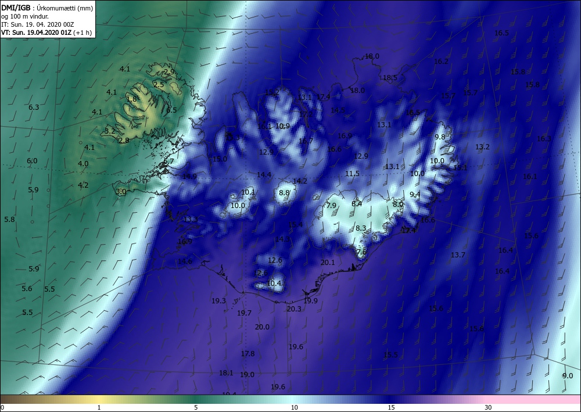Viewport: 581px width, 412px height.
Task: Click the 3.0 value on the map
Action: pyautogui.click(x=121, y=192)
